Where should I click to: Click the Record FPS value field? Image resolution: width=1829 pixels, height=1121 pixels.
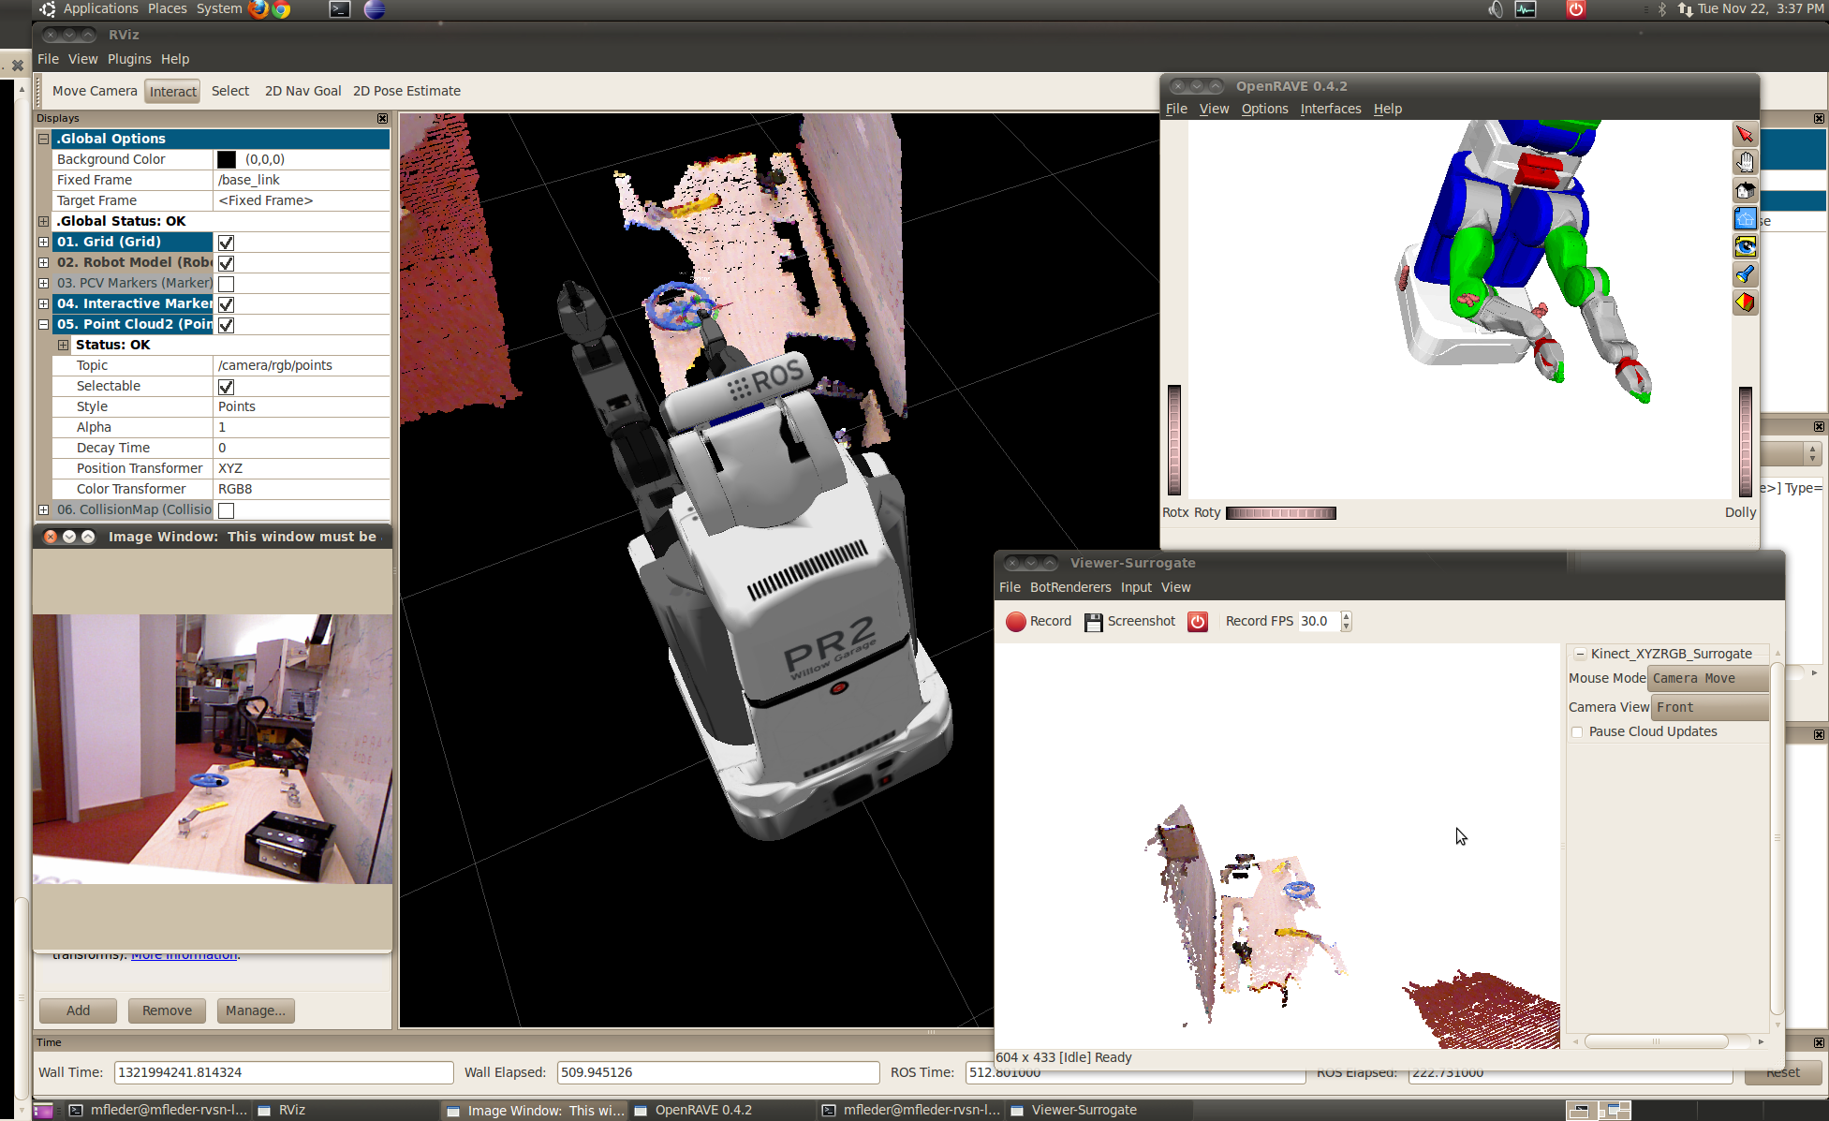(x=1318, y=621)
